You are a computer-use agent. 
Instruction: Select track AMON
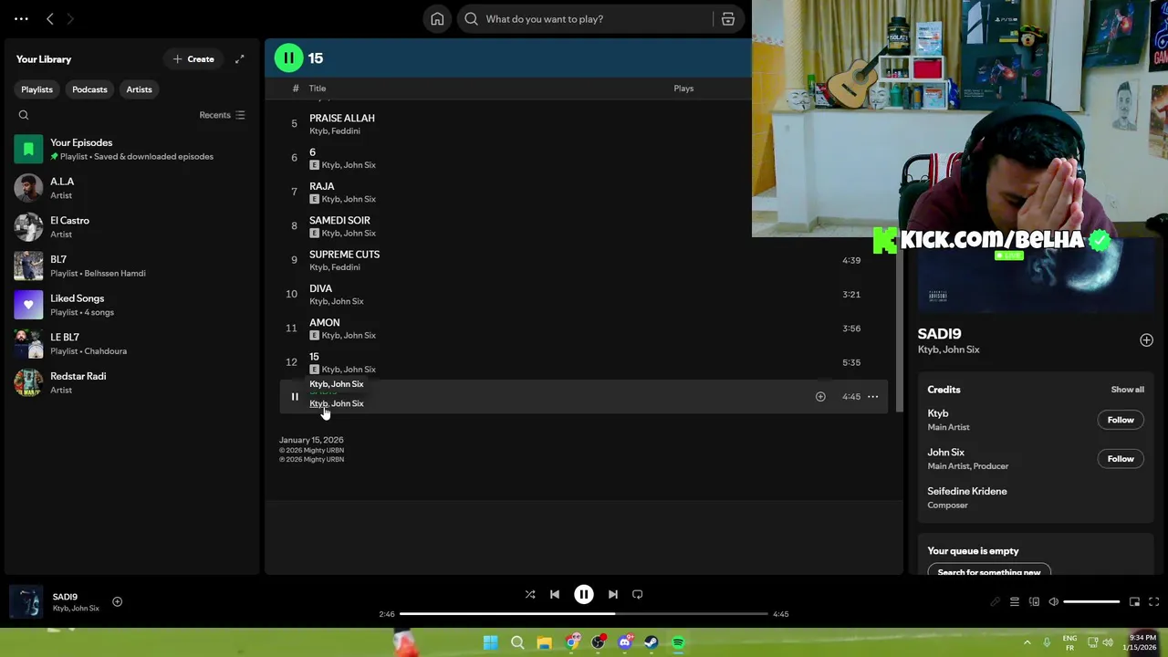click(x=324, y=323)
